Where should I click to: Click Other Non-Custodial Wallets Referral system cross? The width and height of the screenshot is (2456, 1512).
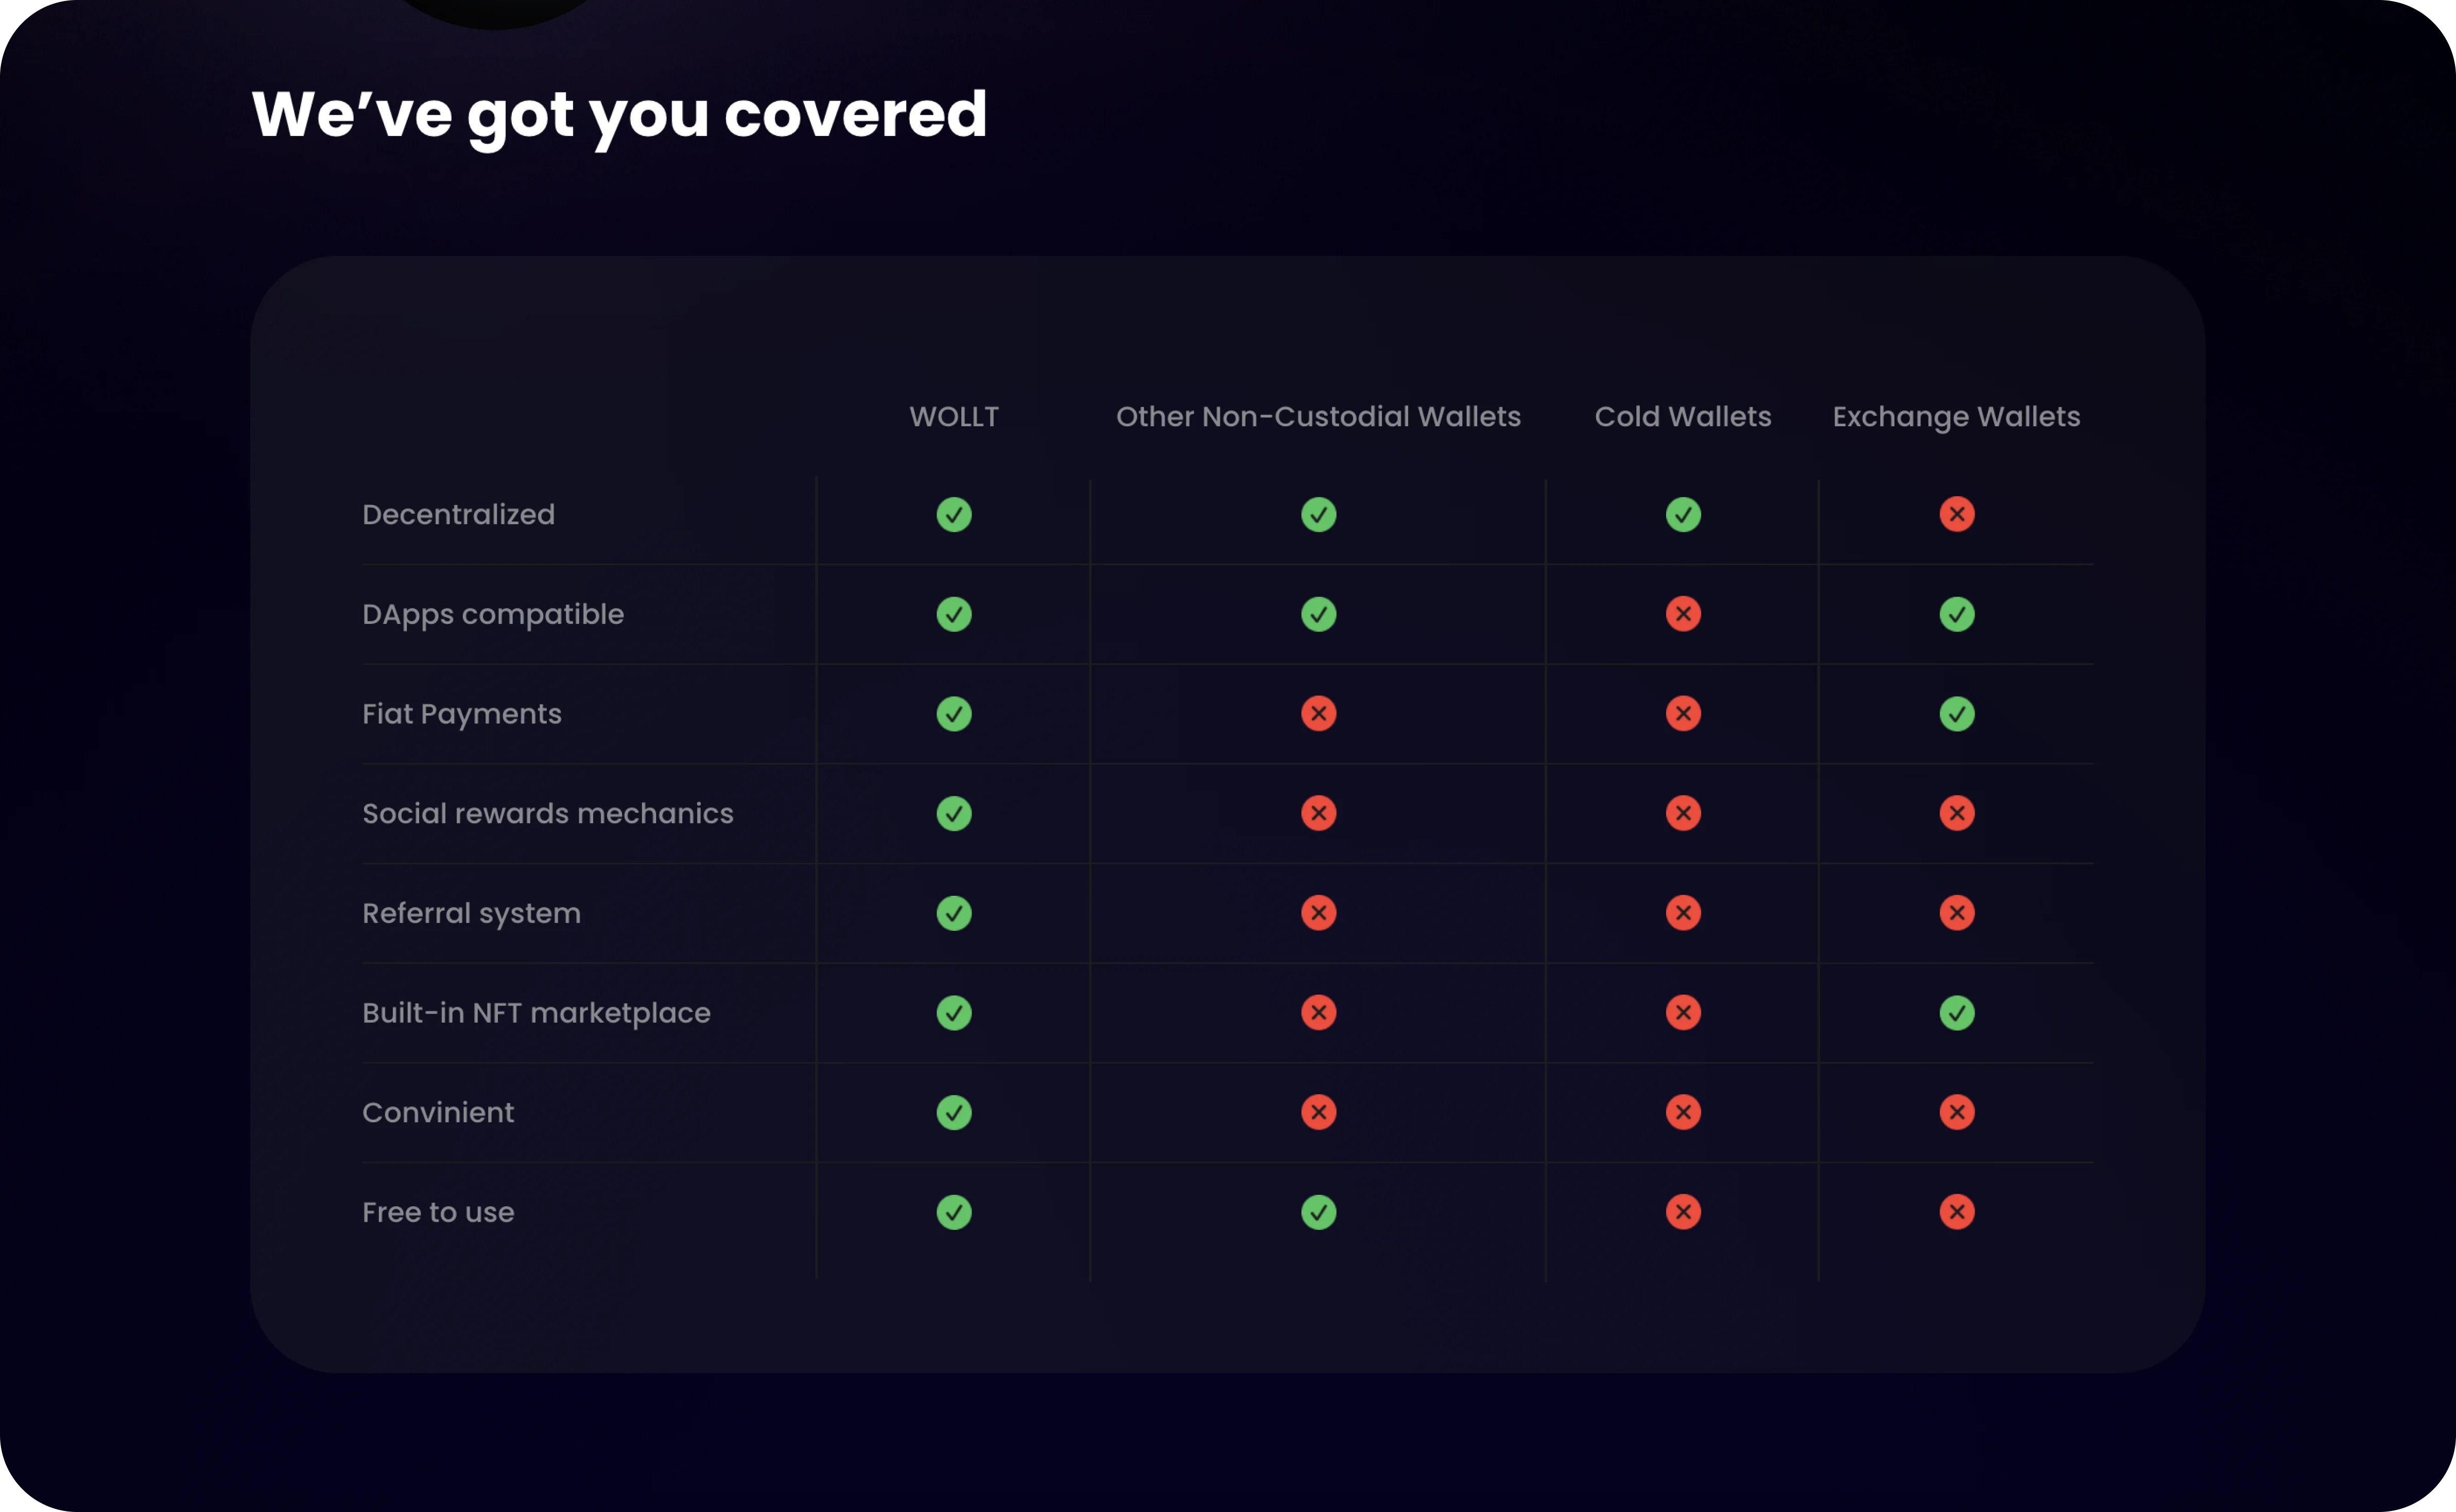[x=1318, y=912]
